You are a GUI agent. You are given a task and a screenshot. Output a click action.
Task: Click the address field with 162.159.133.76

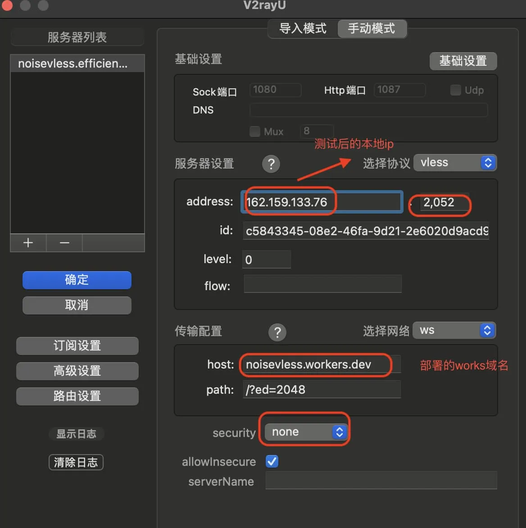(x=322, y=202)
